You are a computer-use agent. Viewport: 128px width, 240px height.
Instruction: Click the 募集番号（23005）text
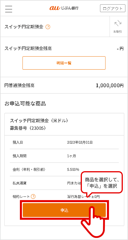[x=28, y=128]
